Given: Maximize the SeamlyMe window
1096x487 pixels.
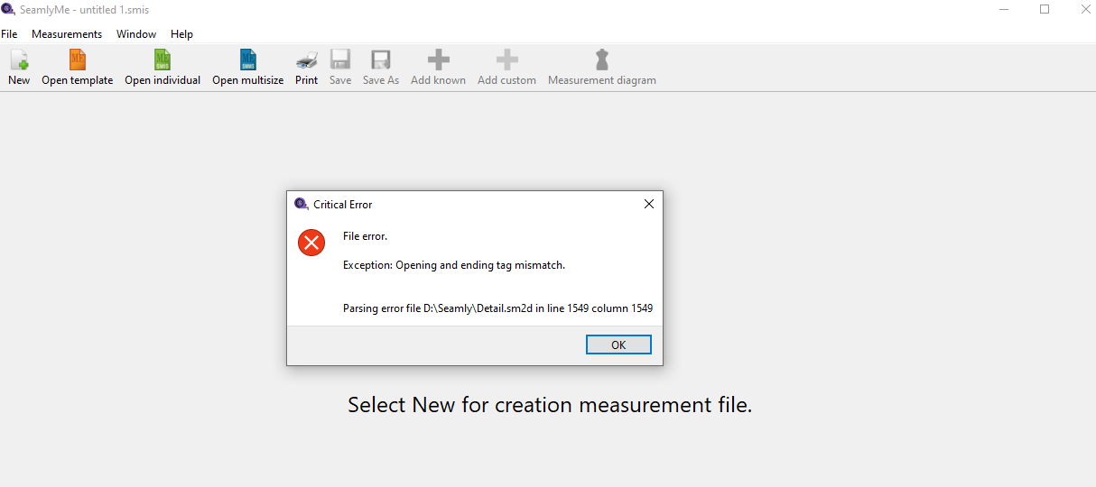Looking at the screenshot, I should coord(1045,9).
